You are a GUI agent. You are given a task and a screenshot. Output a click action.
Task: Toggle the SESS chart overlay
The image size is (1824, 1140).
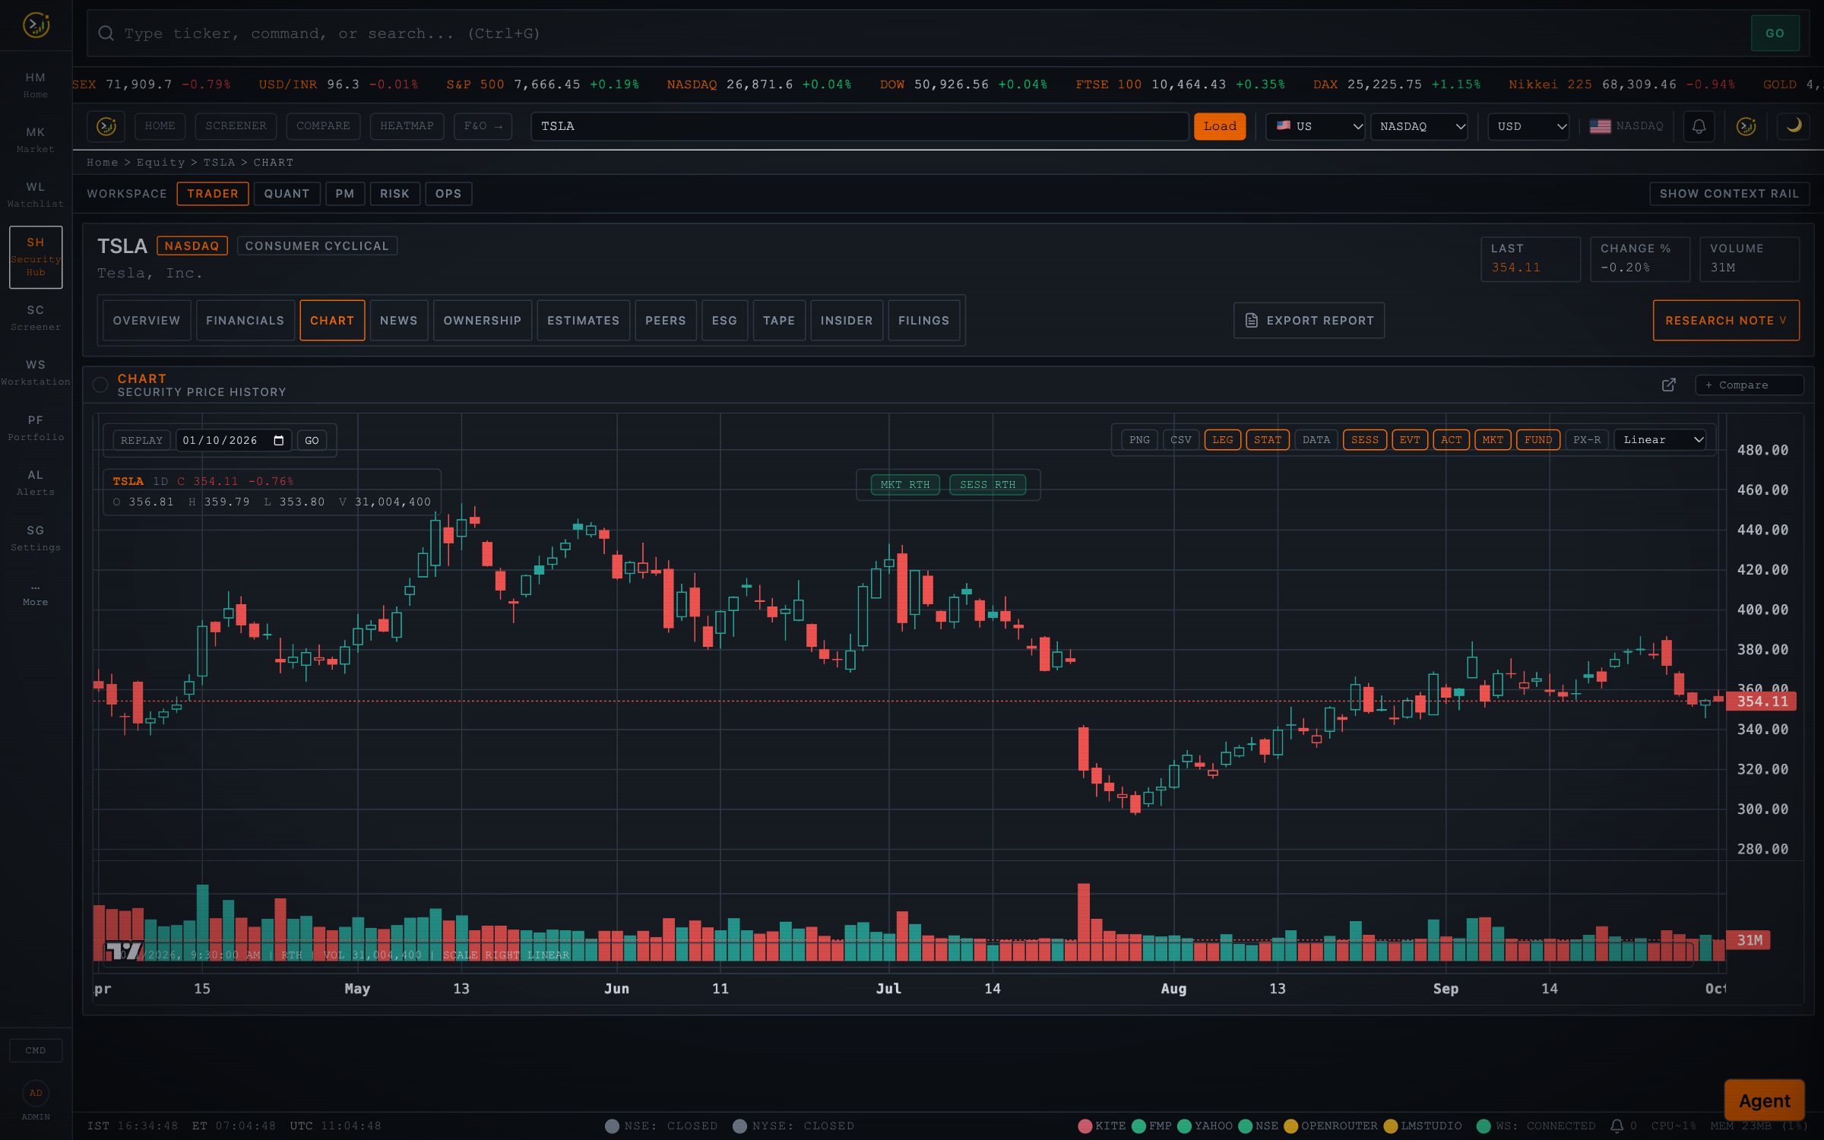click(x=1364, y=440)
